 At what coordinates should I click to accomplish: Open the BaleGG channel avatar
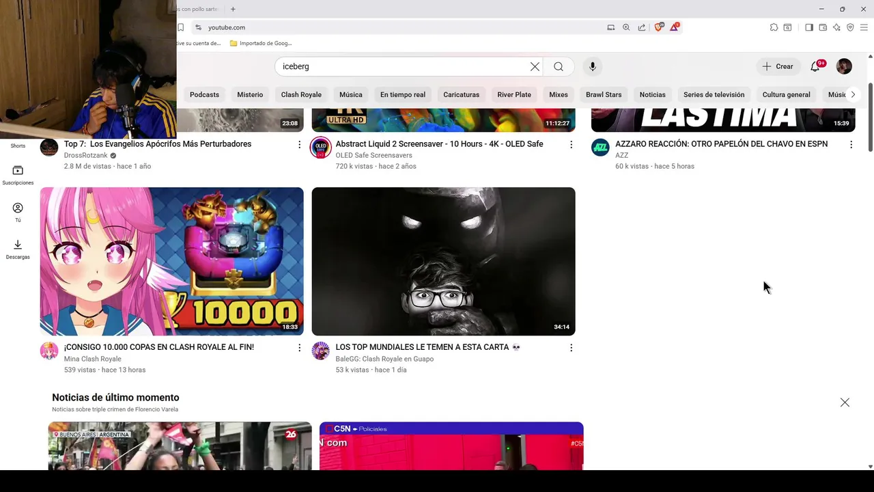coord(320,351)
